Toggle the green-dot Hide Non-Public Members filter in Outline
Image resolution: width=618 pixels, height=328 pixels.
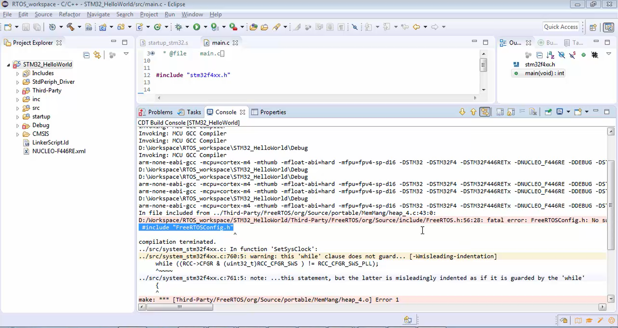tap(584, 55)
